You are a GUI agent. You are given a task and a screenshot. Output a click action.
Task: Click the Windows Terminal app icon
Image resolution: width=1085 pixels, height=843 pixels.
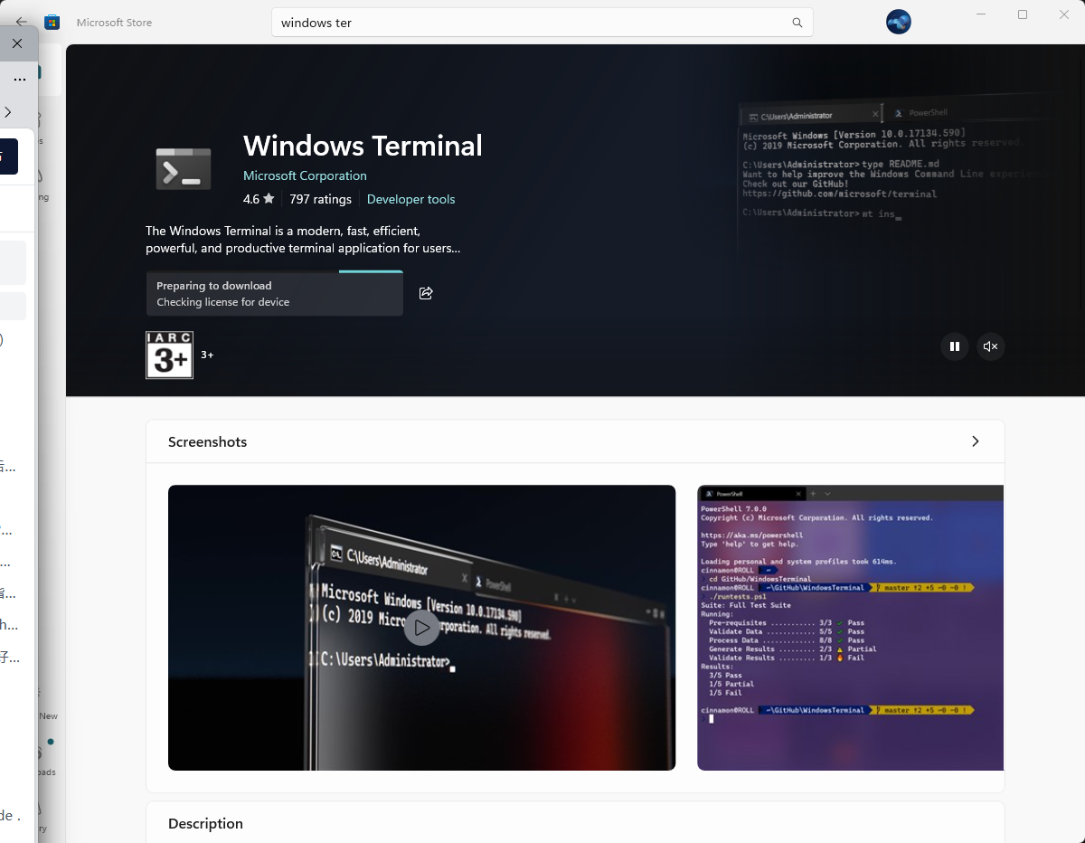(x=184, y=168)
